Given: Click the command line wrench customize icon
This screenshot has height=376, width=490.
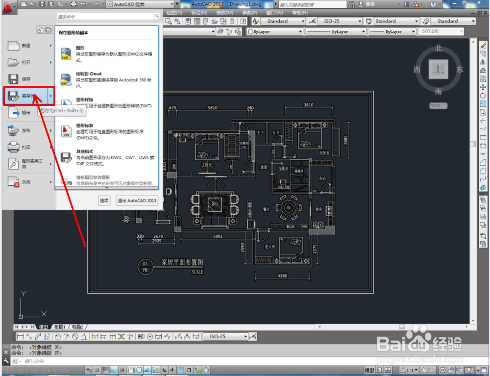Looking at the screenshot, I should 6,360.
